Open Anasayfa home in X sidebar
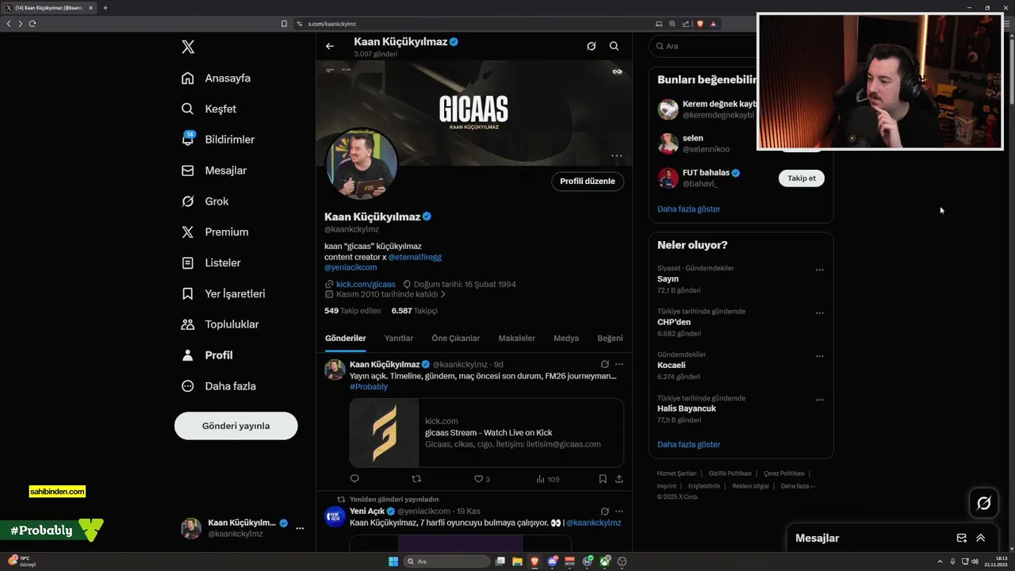 pyautogui.click(x=216, y=78)
